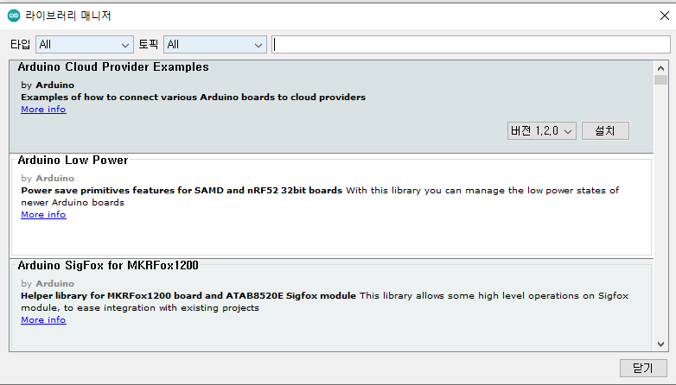Image resolution: width=676 pixels, height=385 pixels.
Task: Click 'Helper library for MKRFox1200 board' description
Action: tap(188, 296)
